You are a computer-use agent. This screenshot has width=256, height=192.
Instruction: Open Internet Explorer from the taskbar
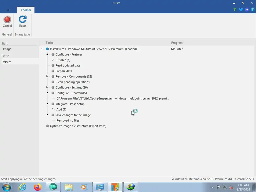tap(22, 187)
